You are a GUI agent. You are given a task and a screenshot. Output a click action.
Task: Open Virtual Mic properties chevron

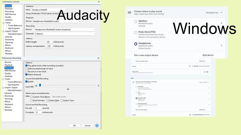point(209,88)
